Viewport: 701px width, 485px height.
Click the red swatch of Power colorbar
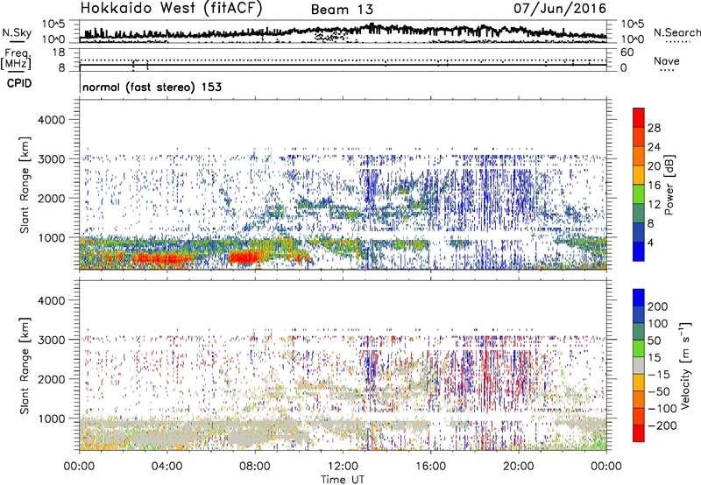(639, 117)
